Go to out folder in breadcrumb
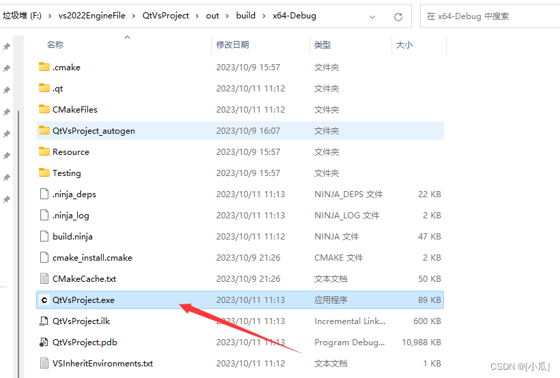The width and height of the screenshot is (560, 378). [x=213, y=16]
